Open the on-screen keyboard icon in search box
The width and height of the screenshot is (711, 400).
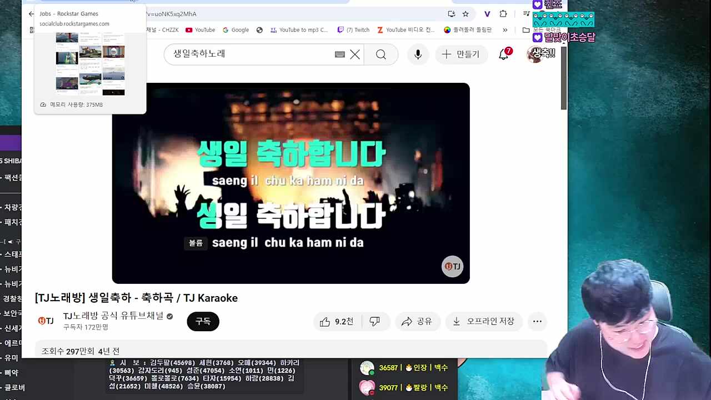point(340,54)
